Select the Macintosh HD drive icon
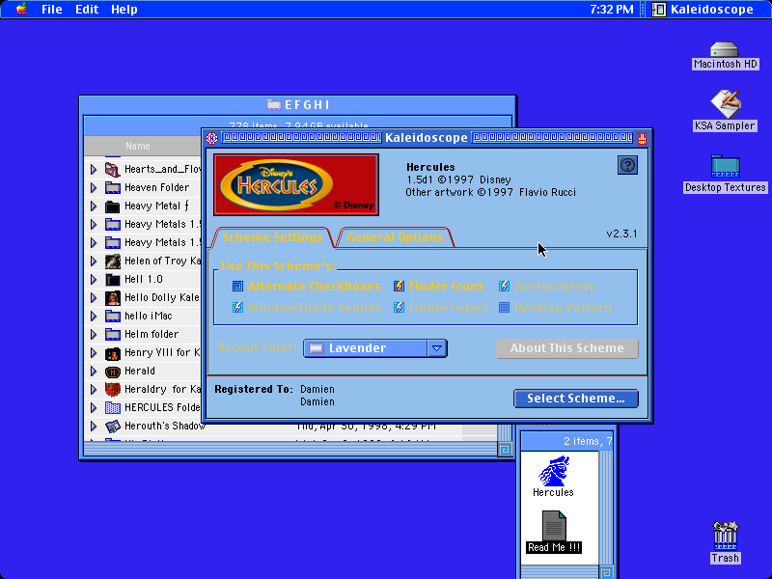 (x=725, y=50)
